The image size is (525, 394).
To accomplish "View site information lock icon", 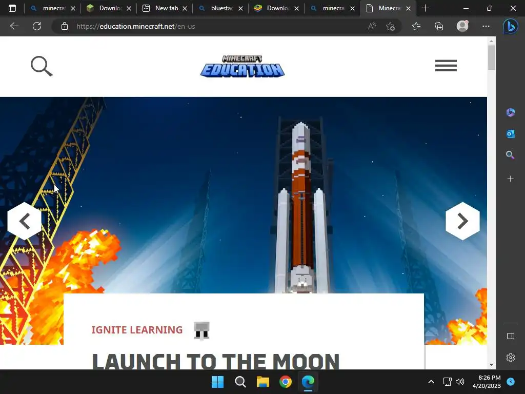I will tap(65, 26).
